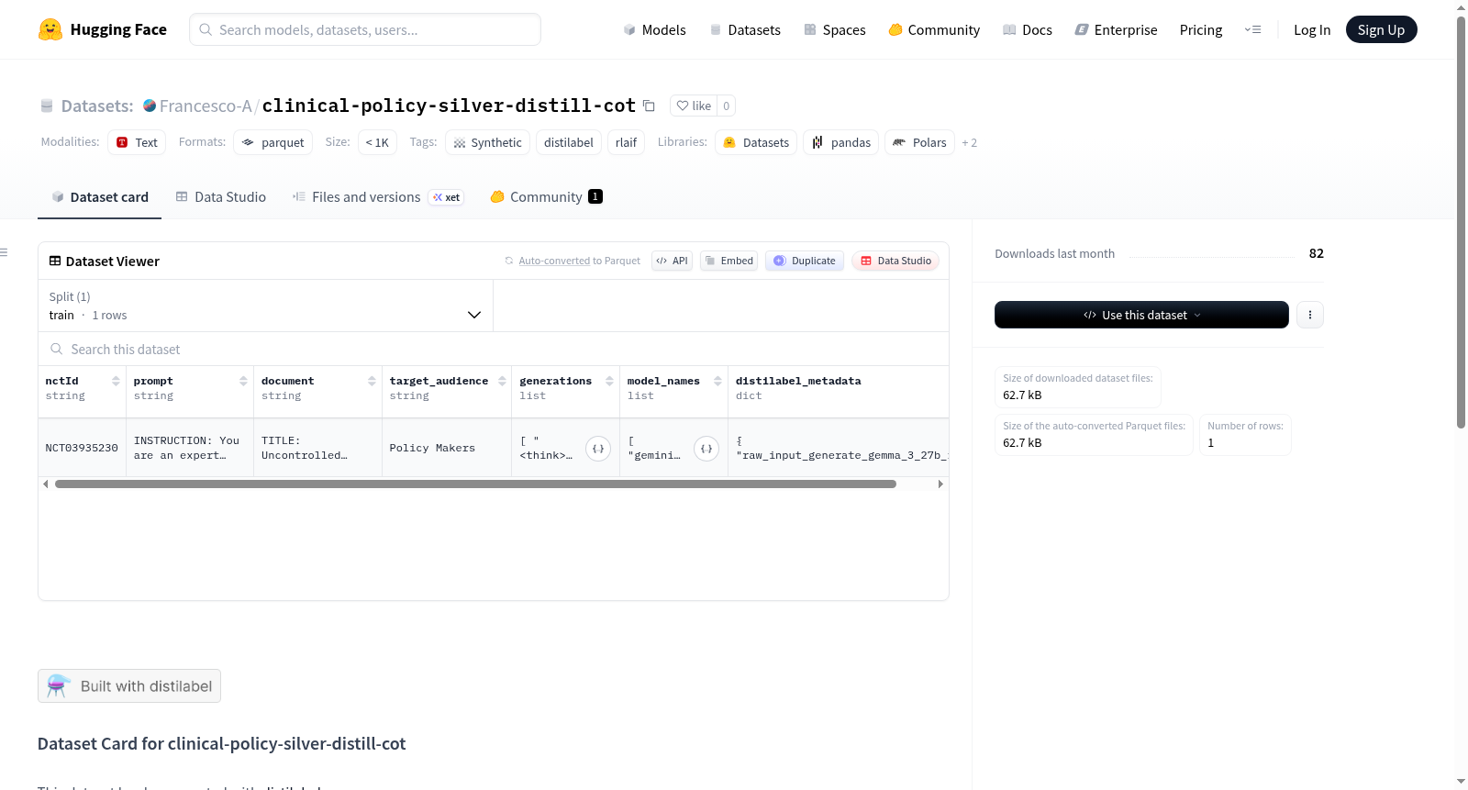Click the Francesco-A user avatar

coord(150,106)
